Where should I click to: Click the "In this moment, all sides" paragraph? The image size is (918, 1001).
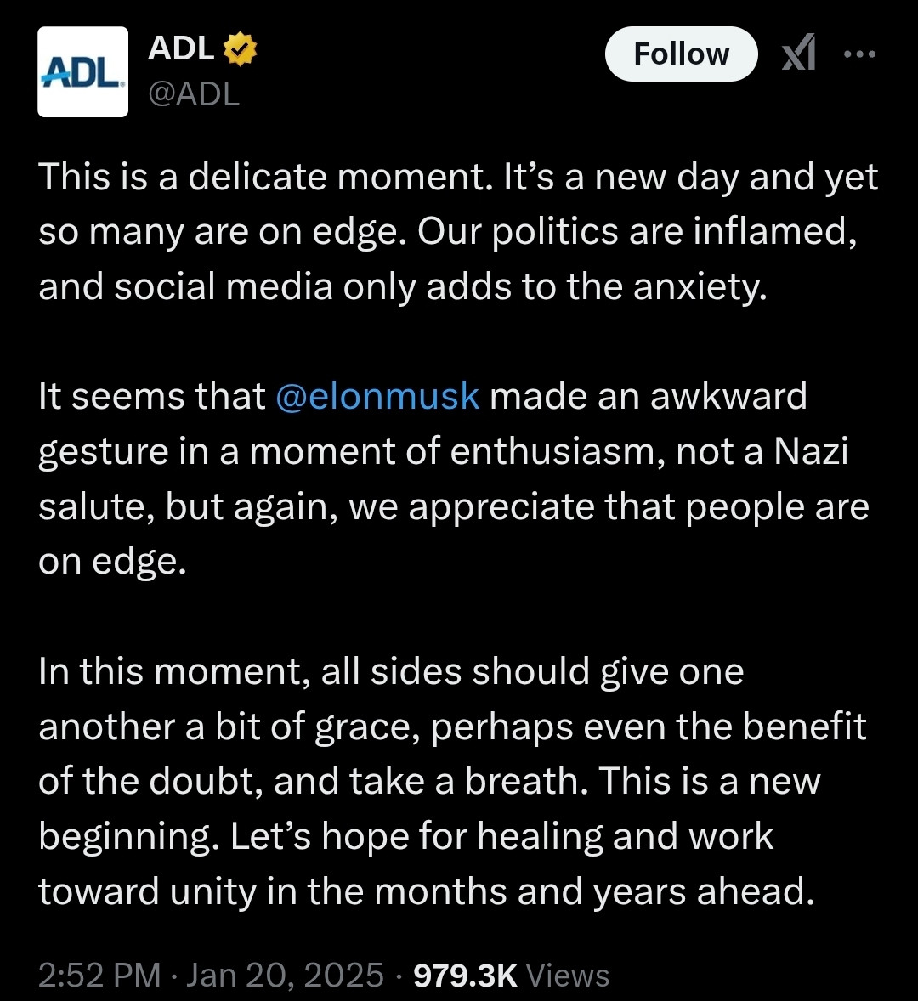452,782
